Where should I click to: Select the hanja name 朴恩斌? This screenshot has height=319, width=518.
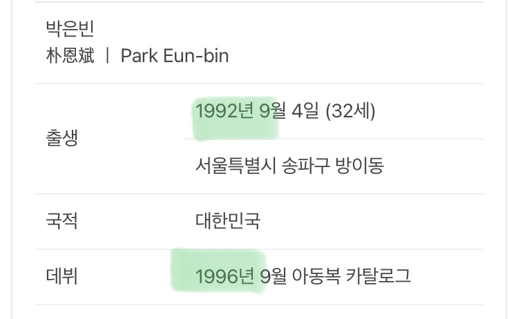pyautogui.click(x=70, y=55)
